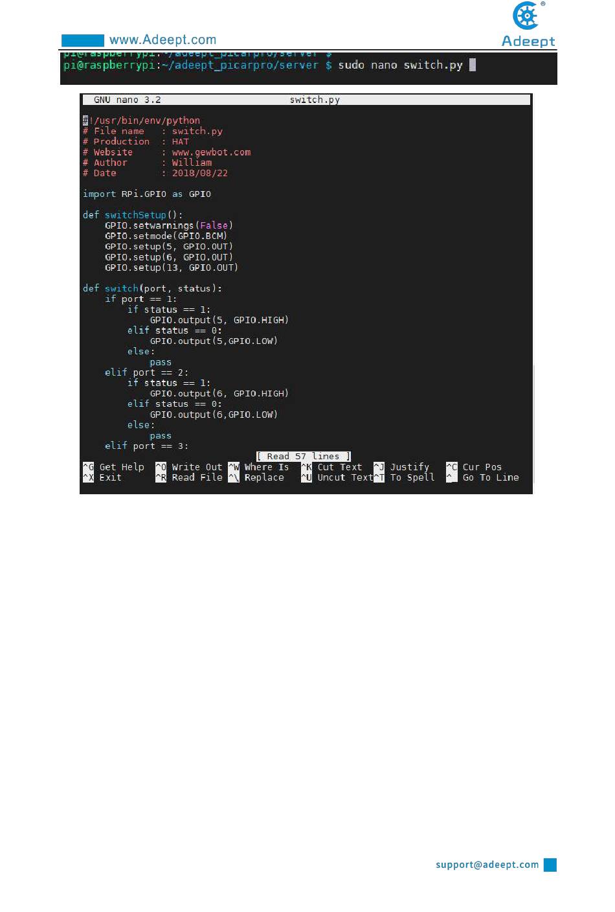Viewport: 615px width, 912px height.
Task: Click the '#!/usr/bin/env/python' shebang line
Action: pyautogui.click(x=141, y=120)
